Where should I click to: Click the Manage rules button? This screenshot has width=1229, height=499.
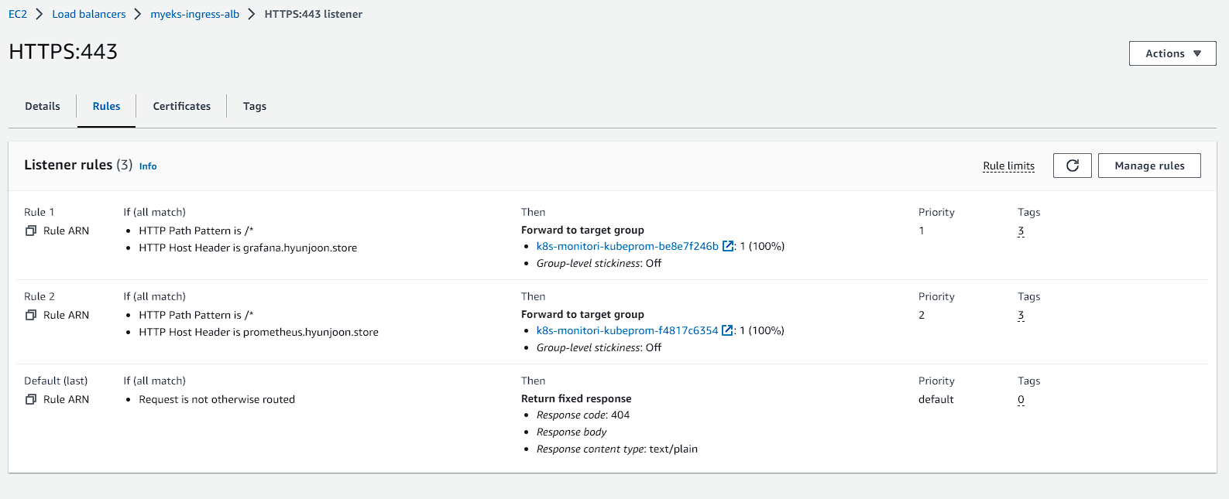coord(1149,166)
